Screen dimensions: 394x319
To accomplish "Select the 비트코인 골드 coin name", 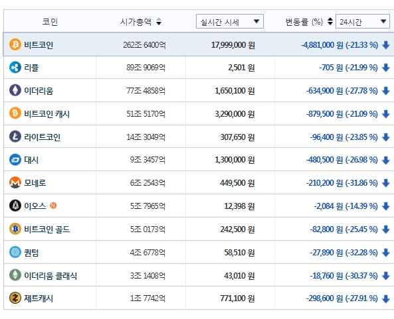I will [x=47, y=229].
